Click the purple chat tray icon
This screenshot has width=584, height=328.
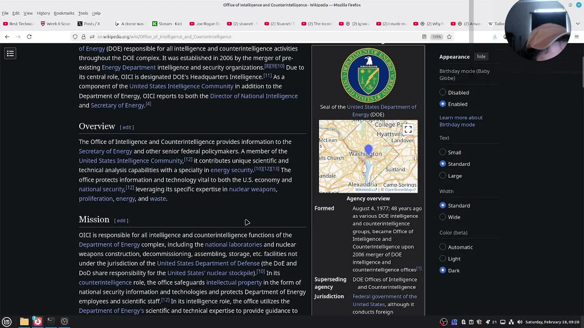point(454,322)
